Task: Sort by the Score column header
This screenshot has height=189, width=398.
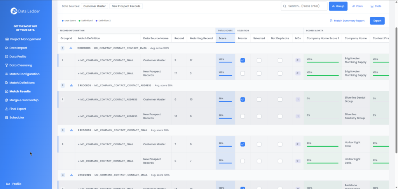Action: pyautogui.click(x=225, y=38)
